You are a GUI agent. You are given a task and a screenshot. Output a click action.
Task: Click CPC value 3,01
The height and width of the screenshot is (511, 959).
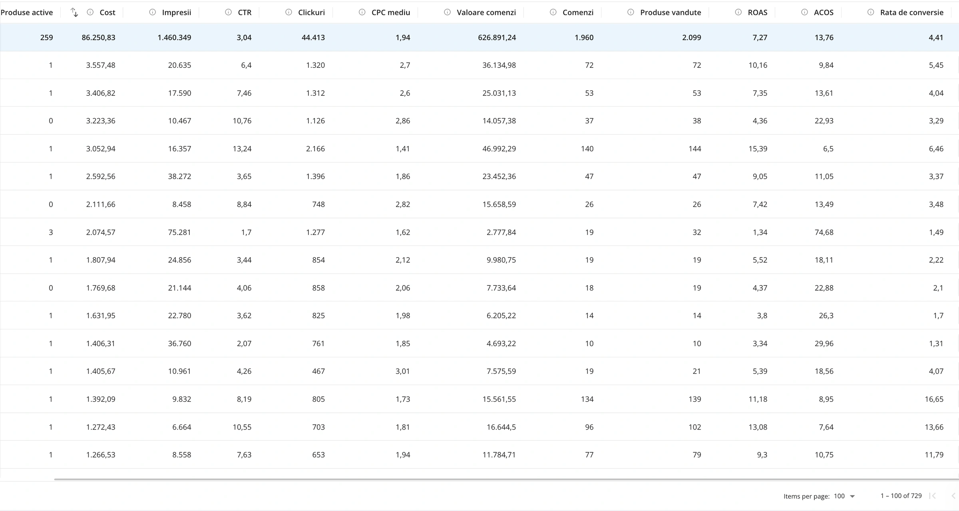(403, 371)
